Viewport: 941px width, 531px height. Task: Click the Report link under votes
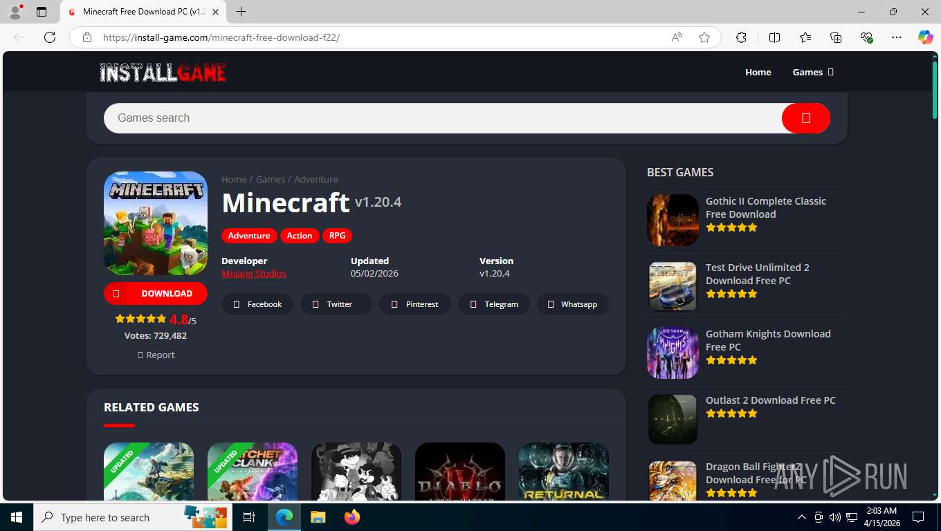(x=156, y=355)
